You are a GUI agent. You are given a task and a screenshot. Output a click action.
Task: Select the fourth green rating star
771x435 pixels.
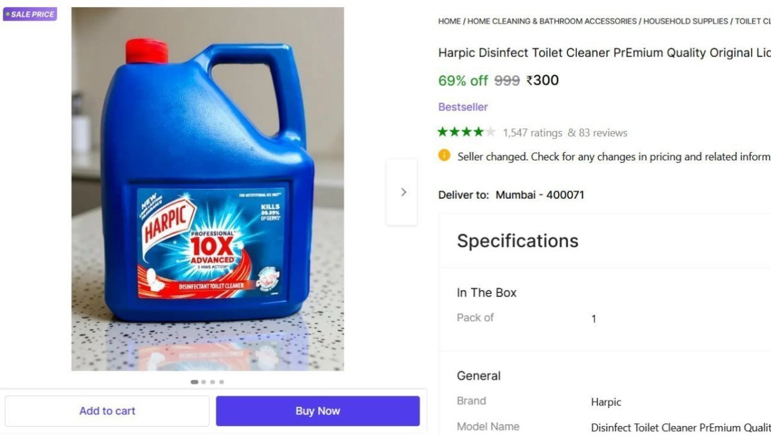point(477,132)
